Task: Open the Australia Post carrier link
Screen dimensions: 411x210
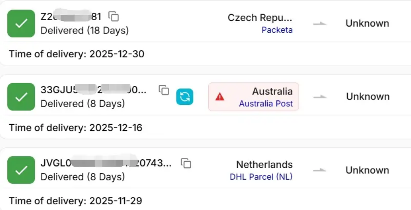Action: (266, 104)
